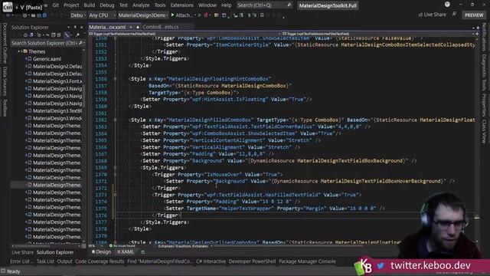Open the Live Share panel tab
490x276 pixels.
tap(22, 252)
